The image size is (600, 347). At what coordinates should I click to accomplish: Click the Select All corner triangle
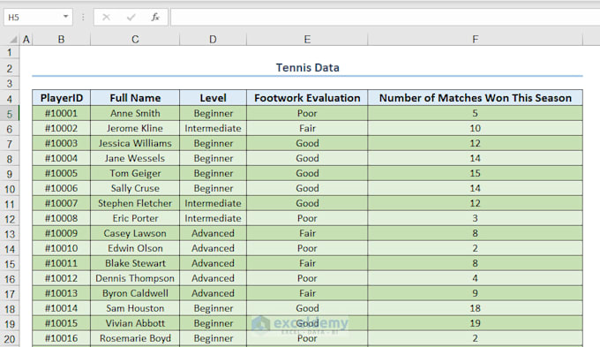point(13,40)
